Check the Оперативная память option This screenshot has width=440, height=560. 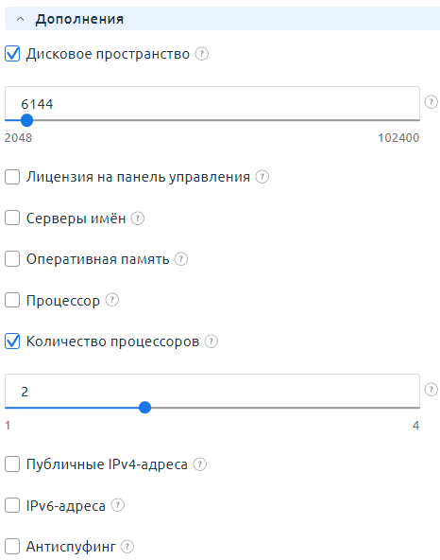click(12, 259)
